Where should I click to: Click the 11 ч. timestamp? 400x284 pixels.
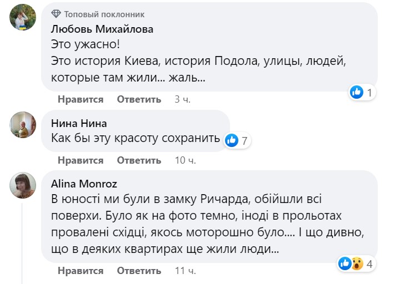tap(185, 271)
